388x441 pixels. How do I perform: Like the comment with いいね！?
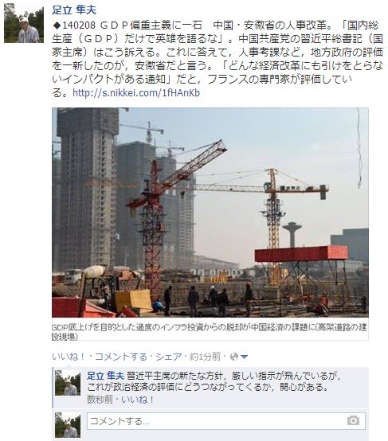click(x=137, y=400)
